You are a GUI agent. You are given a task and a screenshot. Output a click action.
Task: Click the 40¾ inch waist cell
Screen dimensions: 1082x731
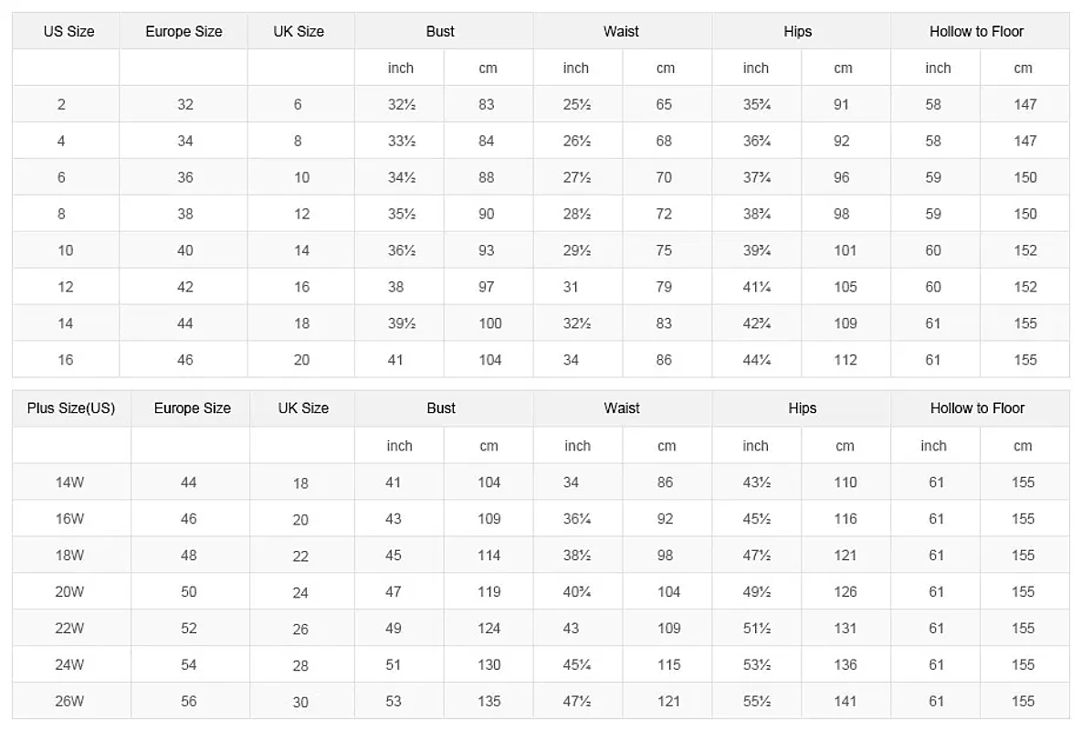click(x=575, y=592)
